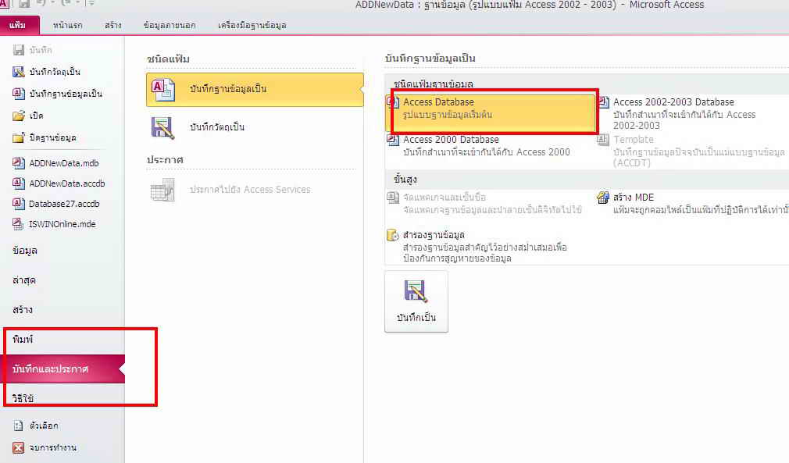
Task: Select the ล่าสุด backstage section
Action: coord(23,280)
